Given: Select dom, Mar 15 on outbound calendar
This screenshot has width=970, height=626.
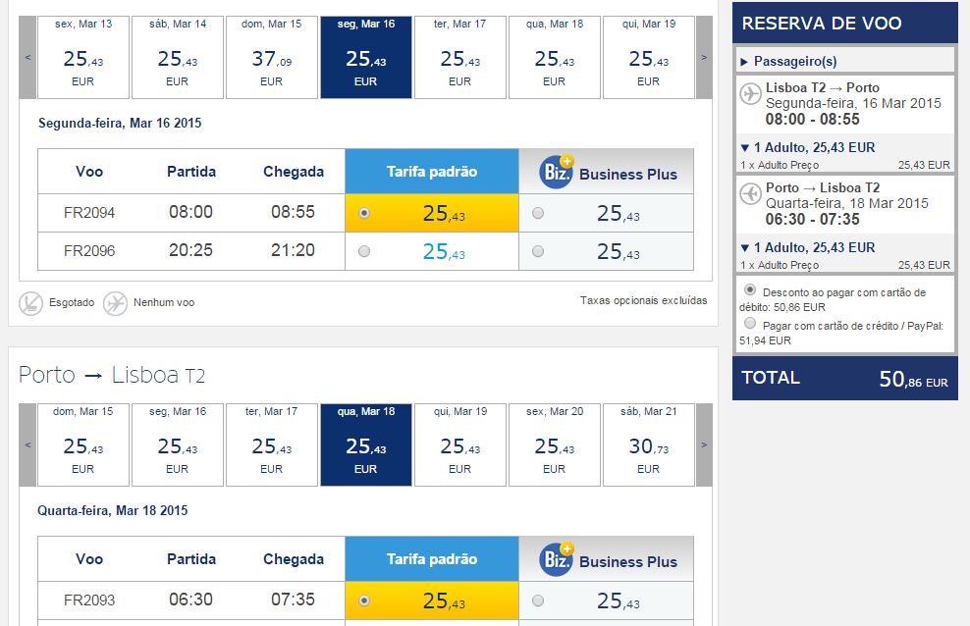Looking at the screenshot, I should [x=271, y=57].
